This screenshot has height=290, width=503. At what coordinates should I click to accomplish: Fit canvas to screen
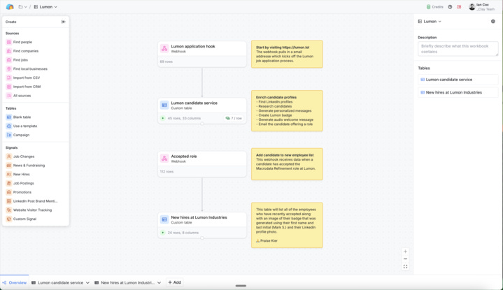pos(406,267)
